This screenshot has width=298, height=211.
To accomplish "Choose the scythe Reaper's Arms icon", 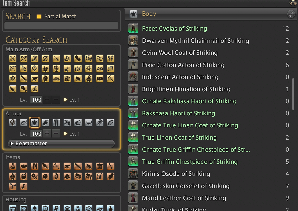I will 67,58.
